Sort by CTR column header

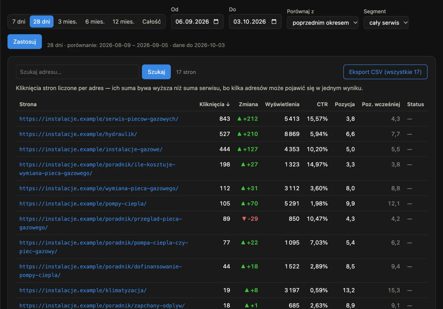pos(322,104)
